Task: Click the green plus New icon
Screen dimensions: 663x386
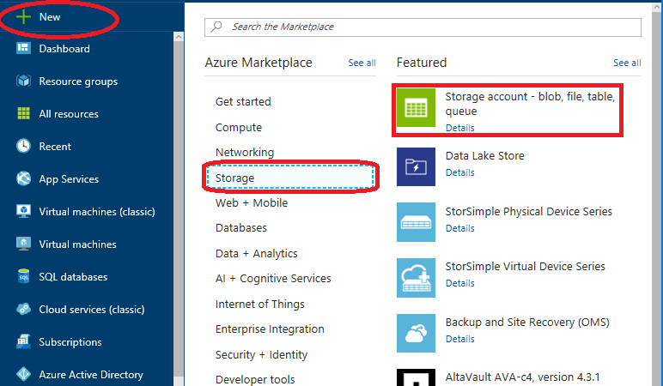Action: (x=23, y=17)
